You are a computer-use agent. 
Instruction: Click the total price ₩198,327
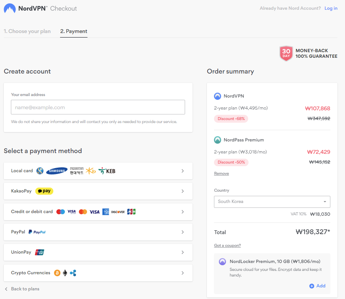pos(313,232)
